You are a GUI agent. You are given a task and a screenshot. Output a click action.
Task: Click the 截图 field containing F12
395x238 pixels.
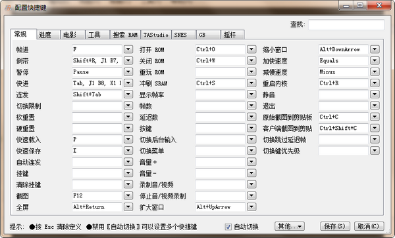click(x=97, y=195)
